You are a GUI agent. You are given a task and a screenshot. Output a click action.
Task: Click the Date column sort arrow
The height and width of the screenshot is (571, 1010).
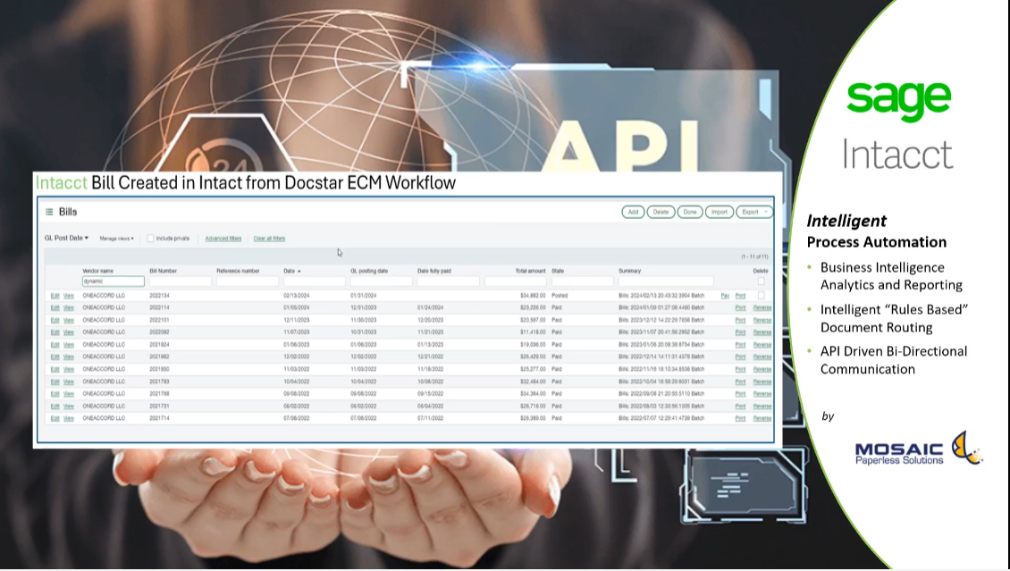pyautogui.click(x=299, y=271)
